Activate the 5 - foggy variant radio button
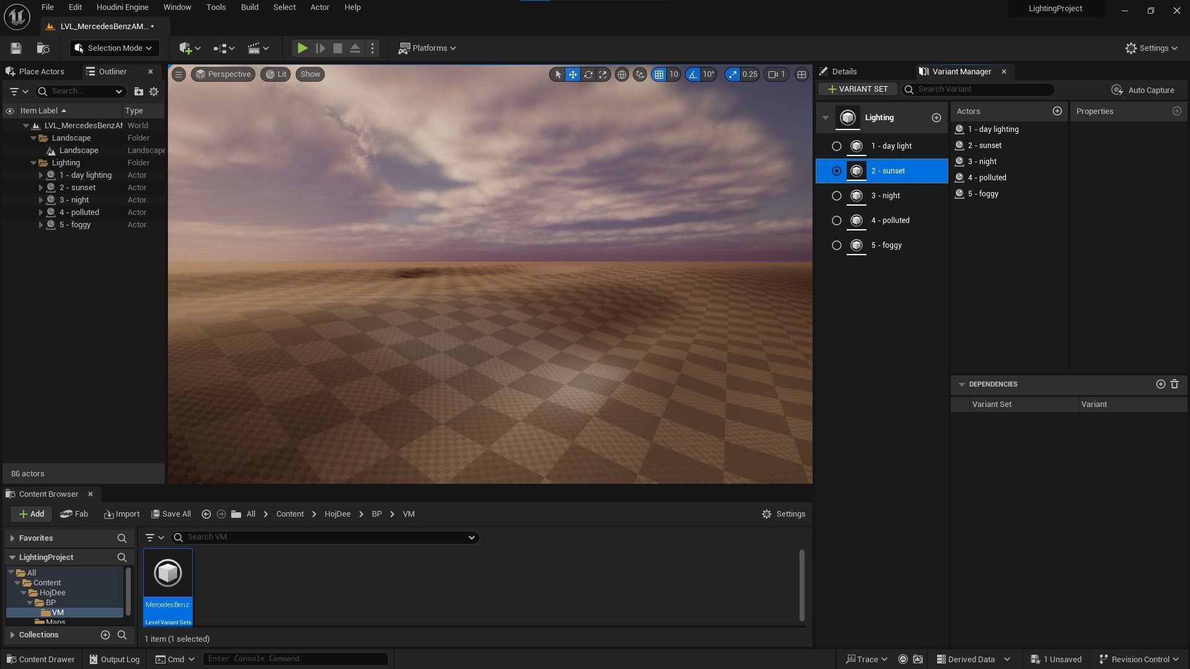Screen dimensions: 1190x669 836,245
